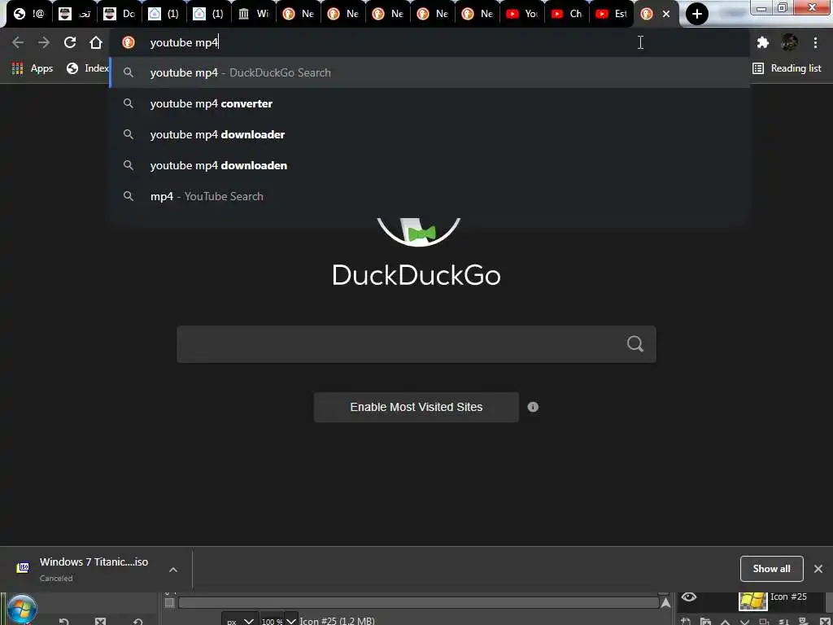833x625 pixels.
Task: Open the home page via house icon
Action: point(96,42)
